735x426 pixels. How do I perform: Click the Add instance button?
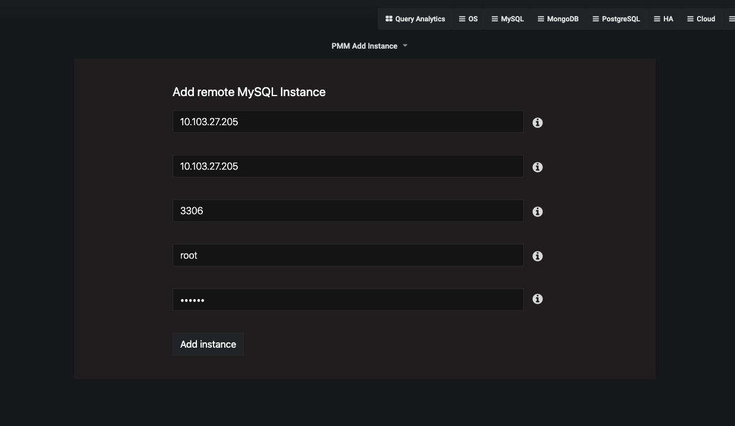click(208, 344)
